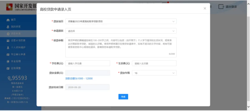Click the 首页 home icon in sidebar

coord(8,20)
